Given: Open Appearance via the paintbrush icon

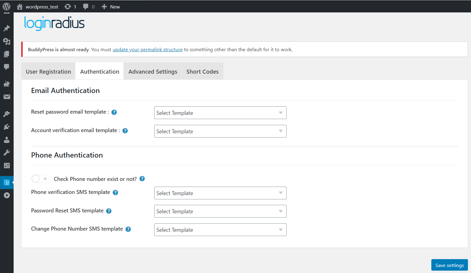Looking at the screenshot, I should click(x=6, y=114).
